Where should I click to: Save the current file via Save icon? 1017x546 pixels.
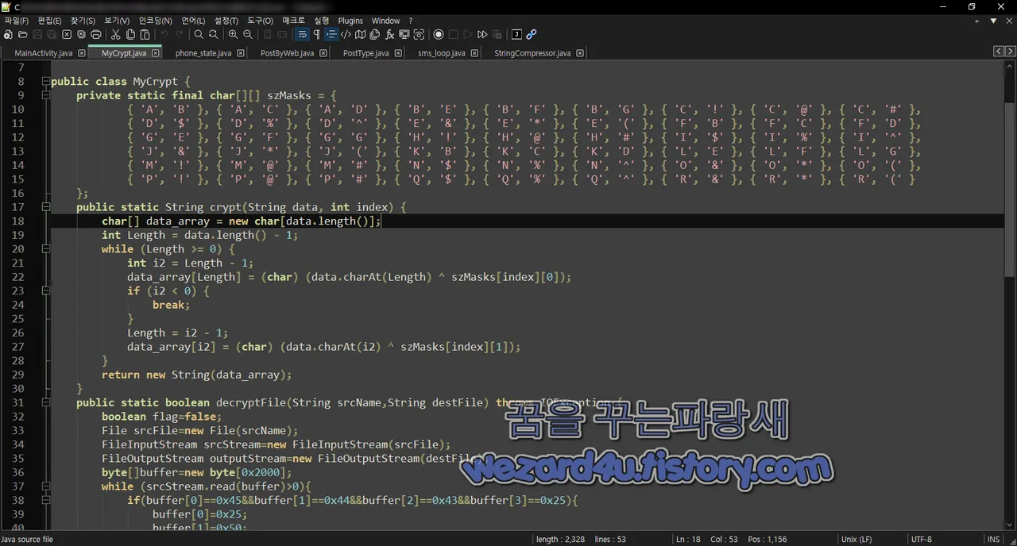pos(38,34)
